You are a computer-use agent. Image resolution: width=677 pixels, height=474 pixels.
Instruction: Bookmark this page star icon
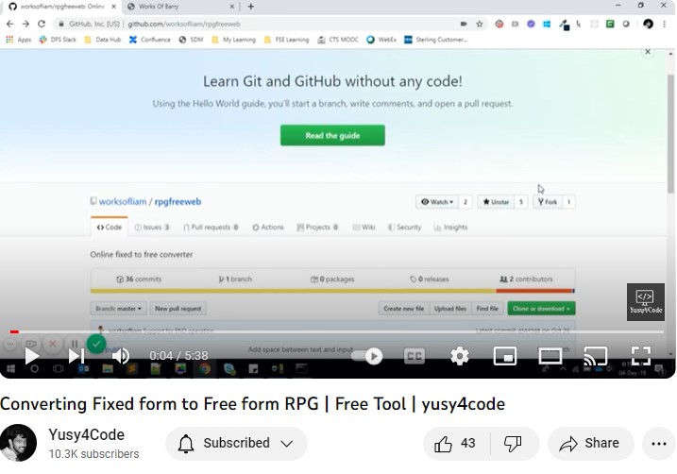[x=480, y=25]
